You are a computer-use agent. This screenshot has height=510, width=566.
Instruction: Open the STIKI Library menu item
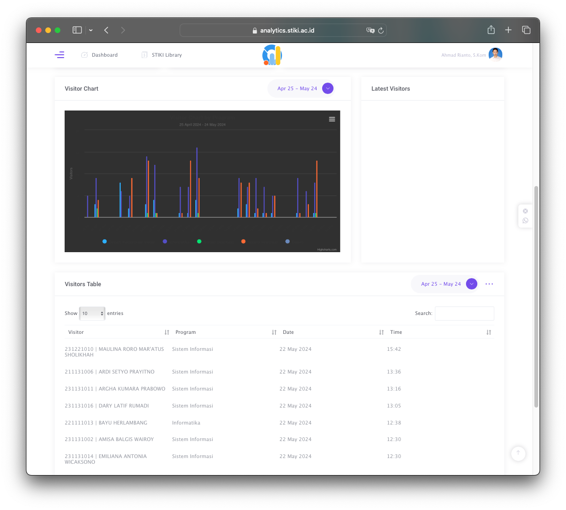tap(162, 55)
